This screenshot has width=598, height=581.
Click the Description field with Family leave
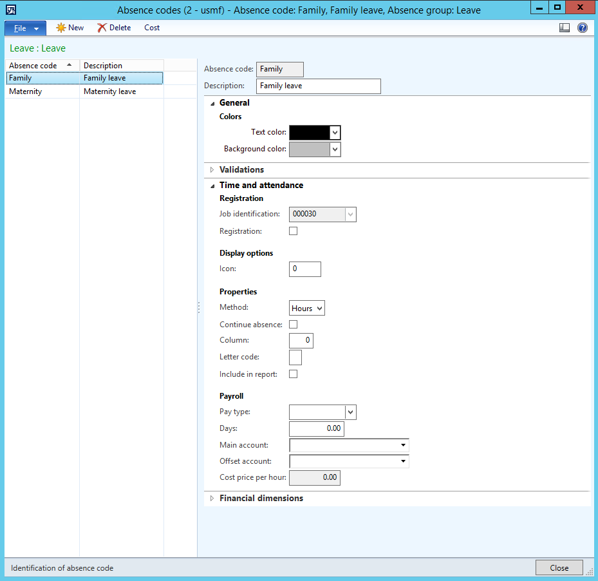coord(318,86)
